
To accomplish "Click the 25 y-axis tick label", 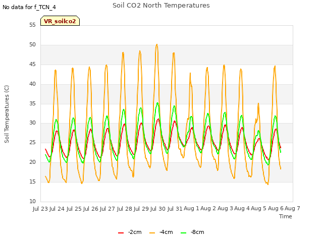I will pyautogui.click(x=32, y=142).
